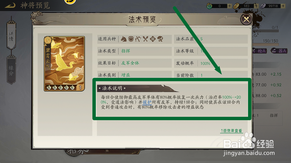Viewport: 291px width, 163px height.
Task: Click the 枪A weapon aptitude badge
Action: 260,51
